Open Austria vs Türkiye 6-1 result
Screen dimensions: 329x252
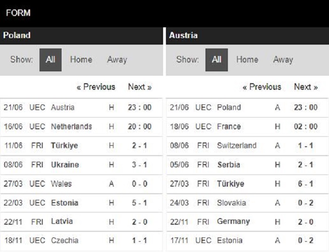(x=248, y=184)
